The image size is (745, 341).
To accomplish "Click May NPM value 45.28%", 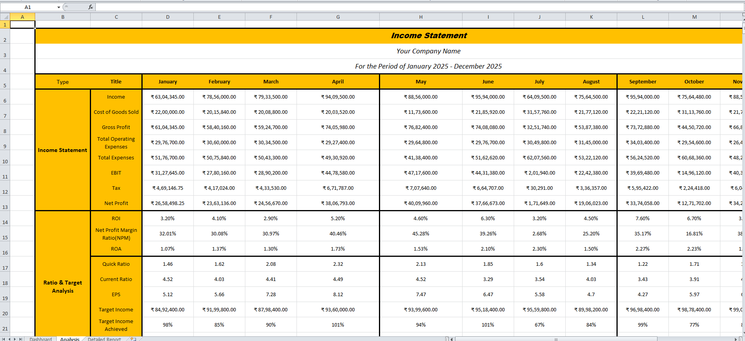I will coord(421,233).
